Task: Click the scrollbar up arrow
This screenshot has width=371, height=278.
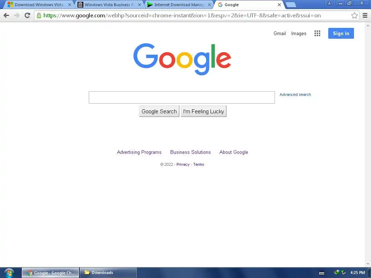Action: pyautogui.click(x=368, y=25)
